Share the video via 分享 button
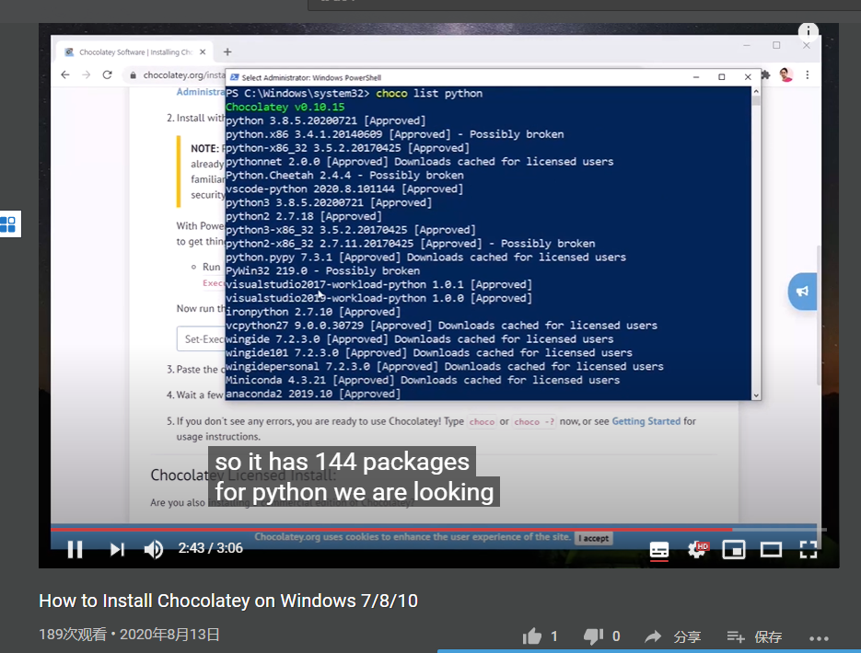This screenshot has height=653, width=861. click(672, 636)
